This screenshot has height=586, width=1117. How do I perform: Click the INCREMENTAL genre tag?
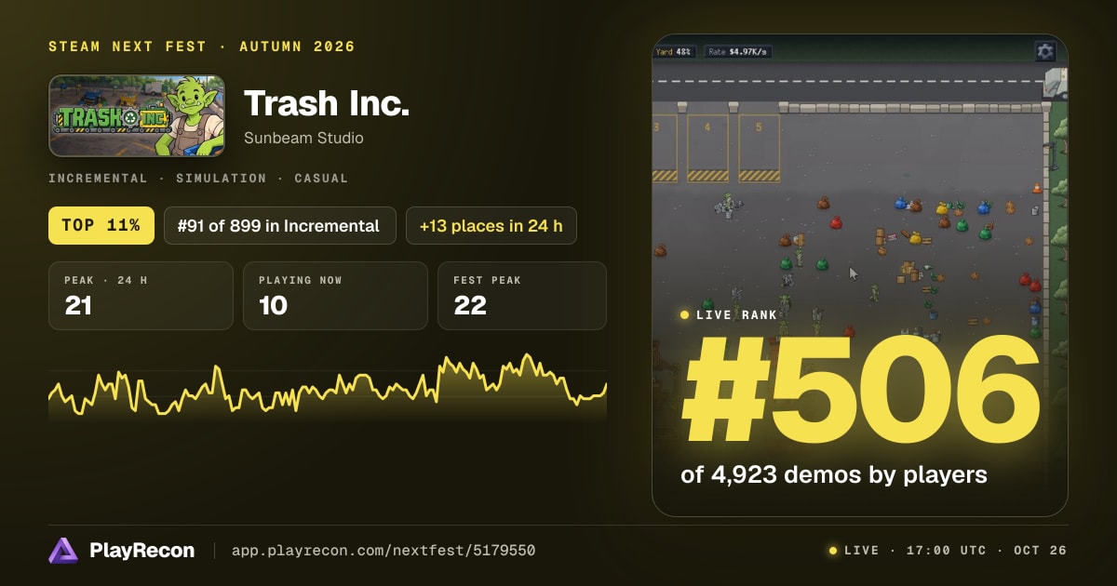point(98,179)
